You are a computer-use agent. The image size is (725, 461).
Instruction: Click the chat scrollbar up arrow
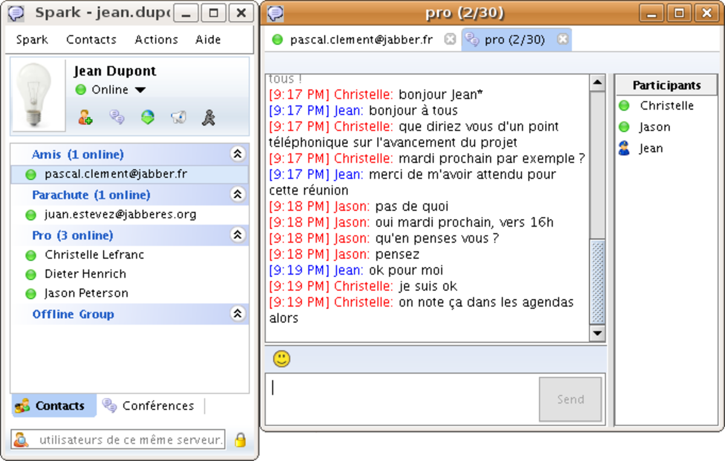pos(597,83)
